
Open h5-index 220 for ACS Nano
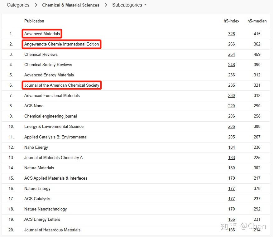coord(231,106)
